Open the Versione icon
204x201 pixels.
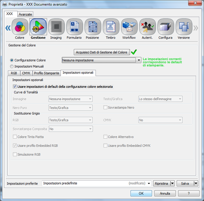click(x=184, y=27)
